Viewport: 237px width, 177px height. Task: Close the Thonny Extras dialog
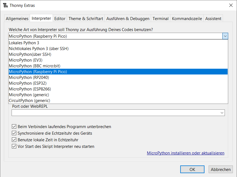[231, 5]
